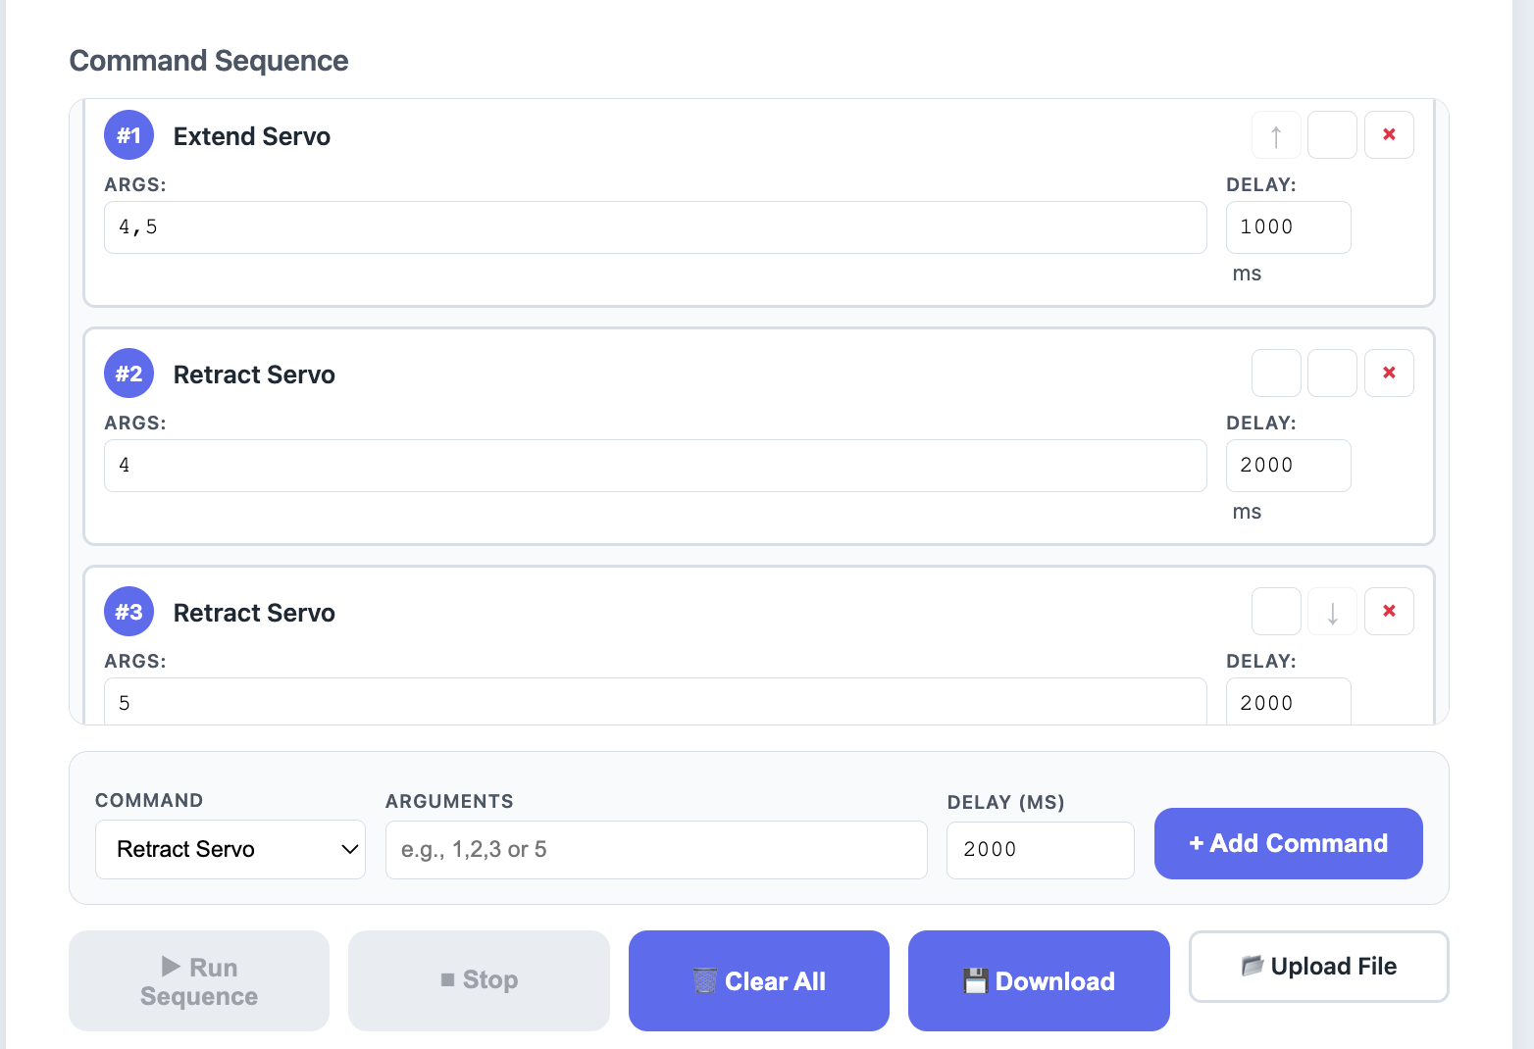The image size is (1534, 1049).
Task: Move command #2 down one position
Action: (1332, 373)
